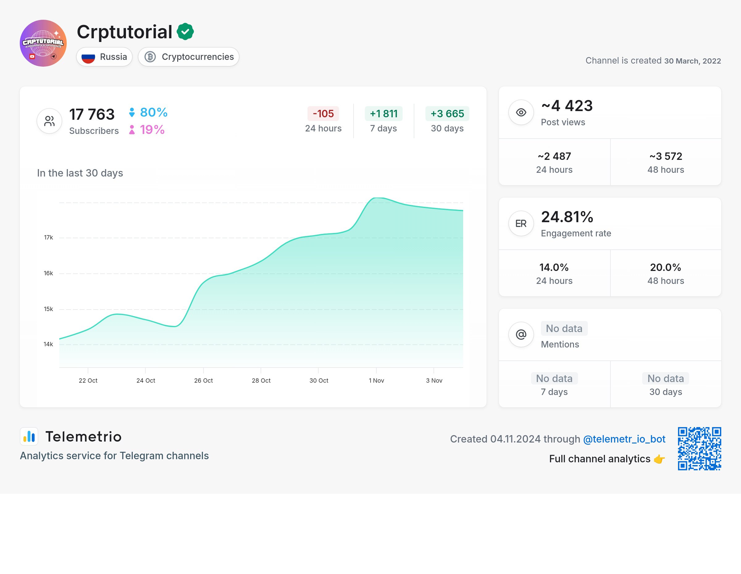
Task: Click the Full channel analytics text
Action: pyautogui.click(x=600, y=459)
